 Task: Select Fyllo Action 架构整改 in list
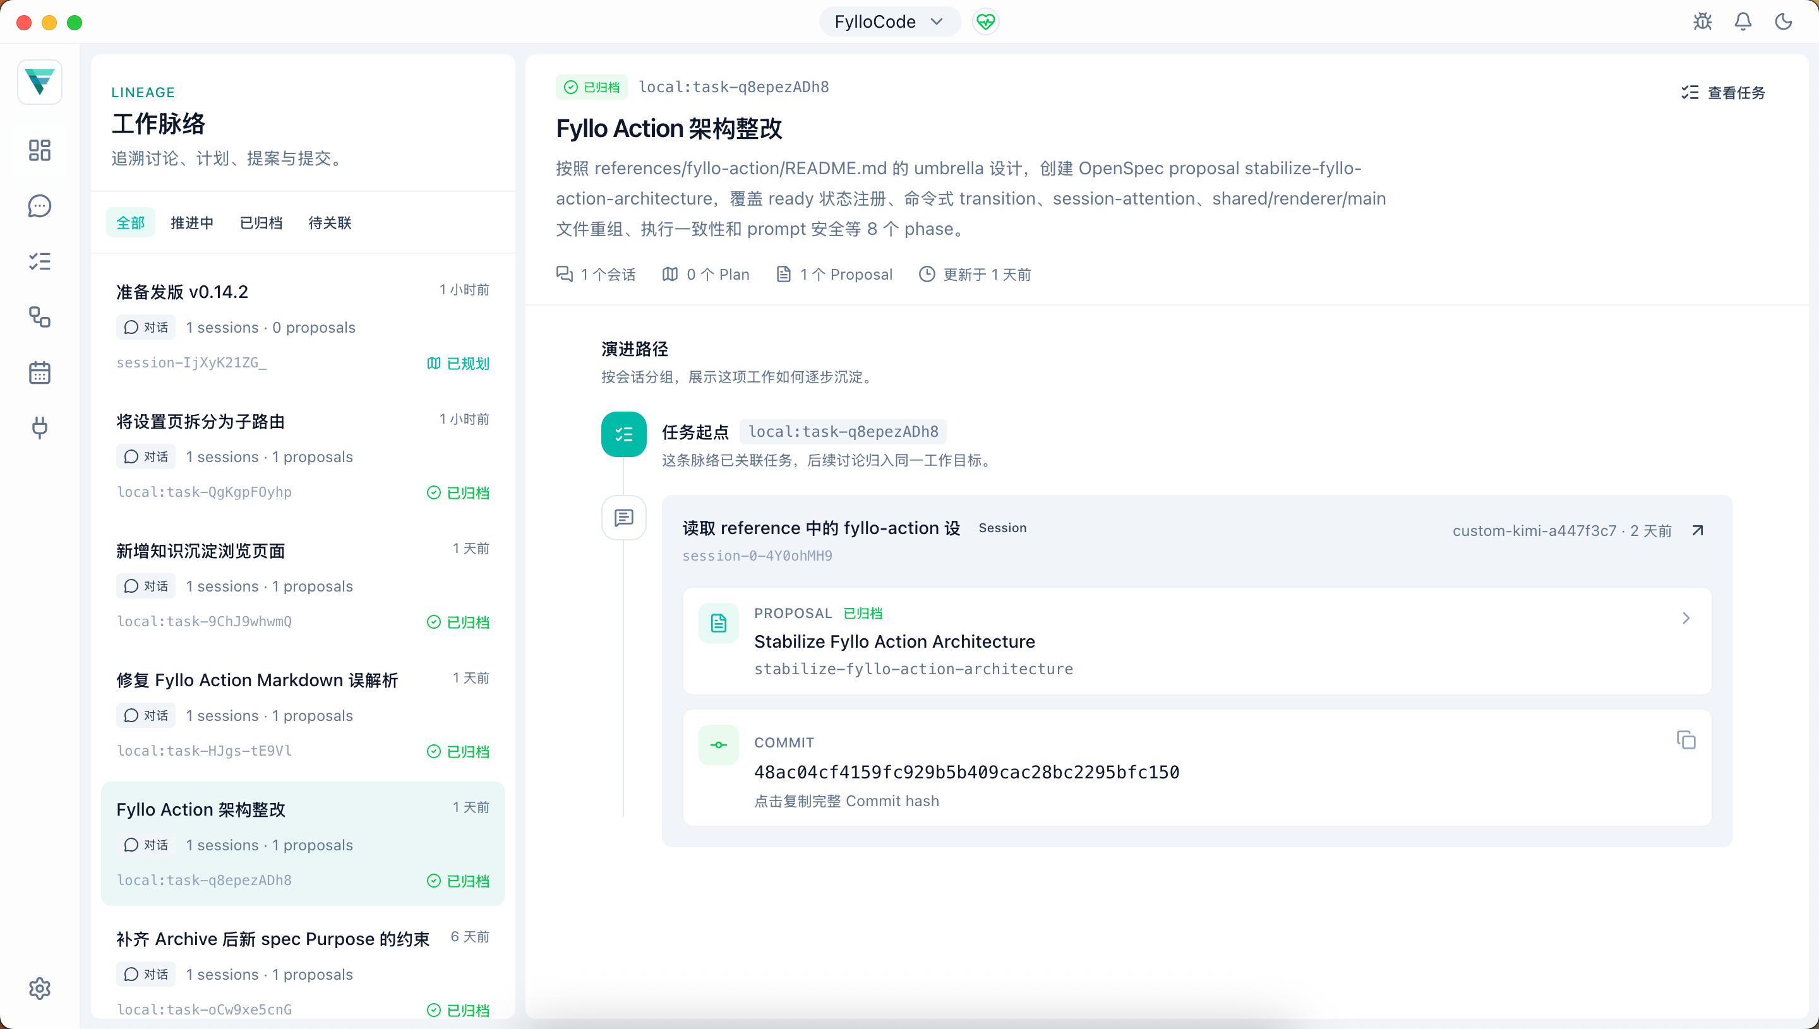303,844
